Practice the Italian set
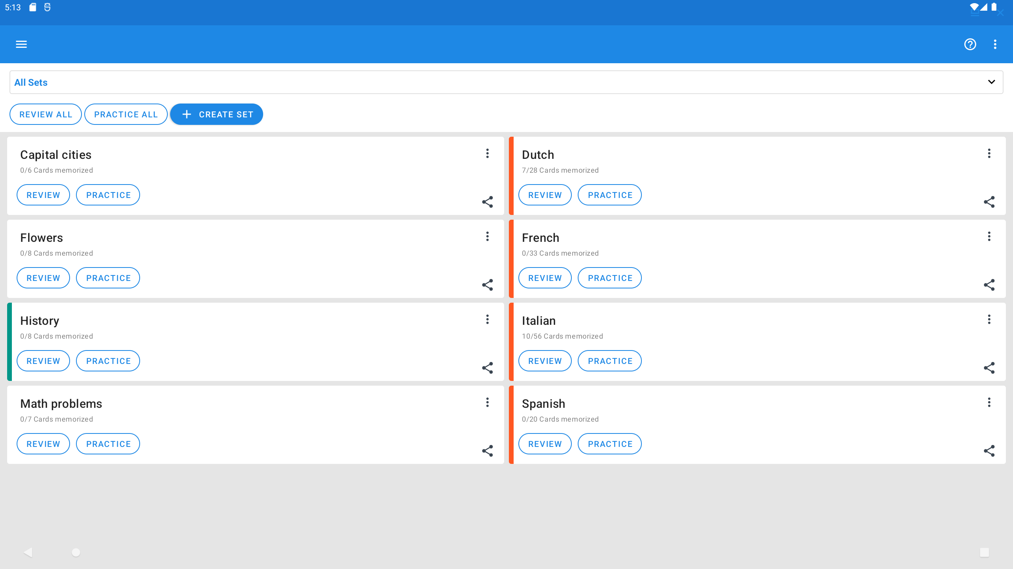 point(610,361)
